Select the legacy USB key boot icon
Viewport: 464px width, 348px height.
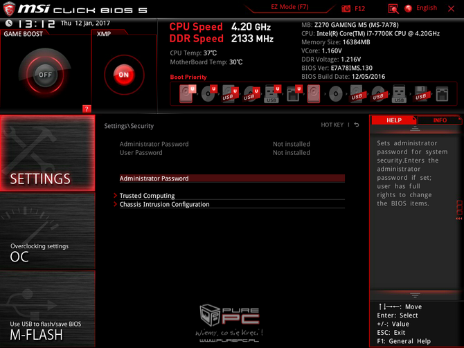399,93
